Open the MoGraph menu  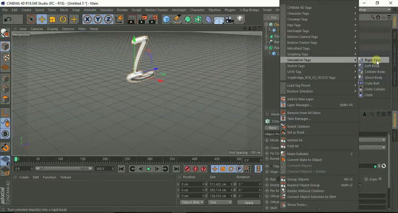pyautogui.click(x=179, y=10)
